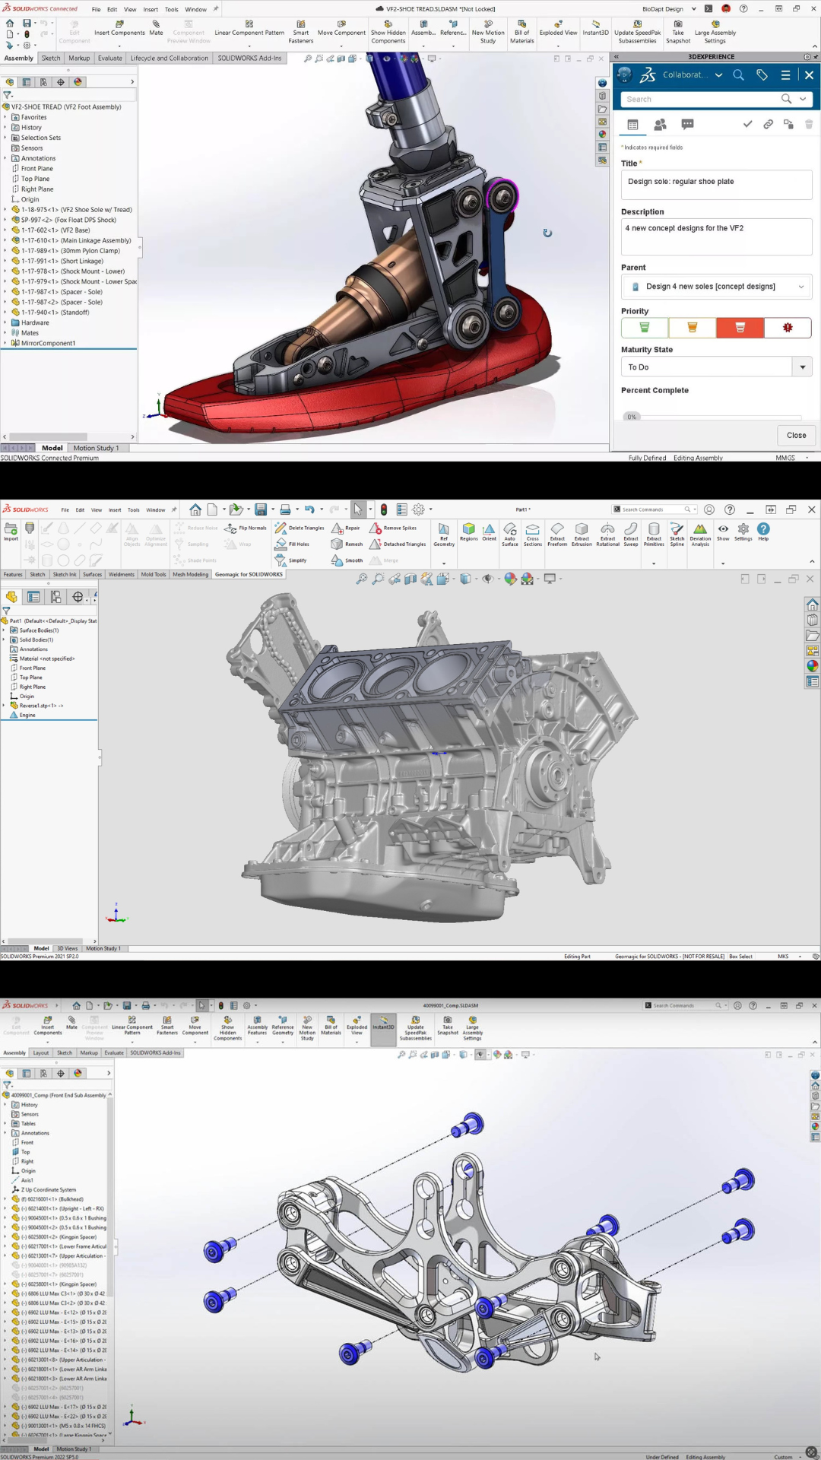Toggle Instant3D in VF2-SHOE TREAD window
This screenshot has width=821, height=1460.
(x=595, y=29)
